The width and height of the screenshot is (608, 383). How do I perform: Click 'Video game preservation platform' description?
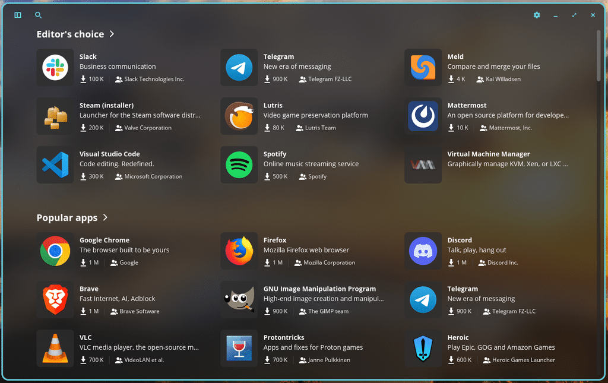pos(316,116)
